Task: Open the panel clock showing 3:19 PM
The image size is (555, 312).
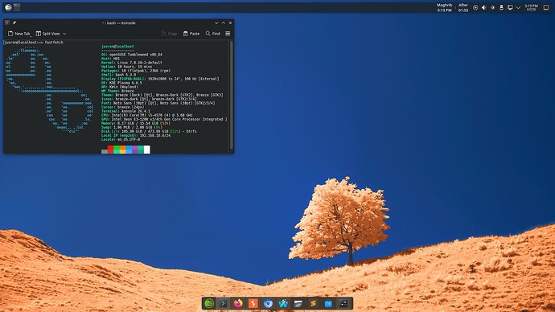Action: click(532, 7)
